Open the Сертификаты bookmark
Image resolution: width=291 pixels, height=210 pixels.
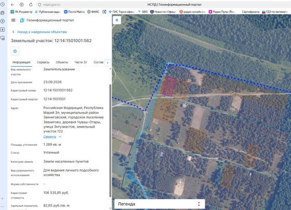click(250, 12)
